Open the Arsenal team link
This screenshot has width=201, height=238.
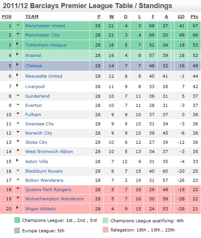coord(33,55)
